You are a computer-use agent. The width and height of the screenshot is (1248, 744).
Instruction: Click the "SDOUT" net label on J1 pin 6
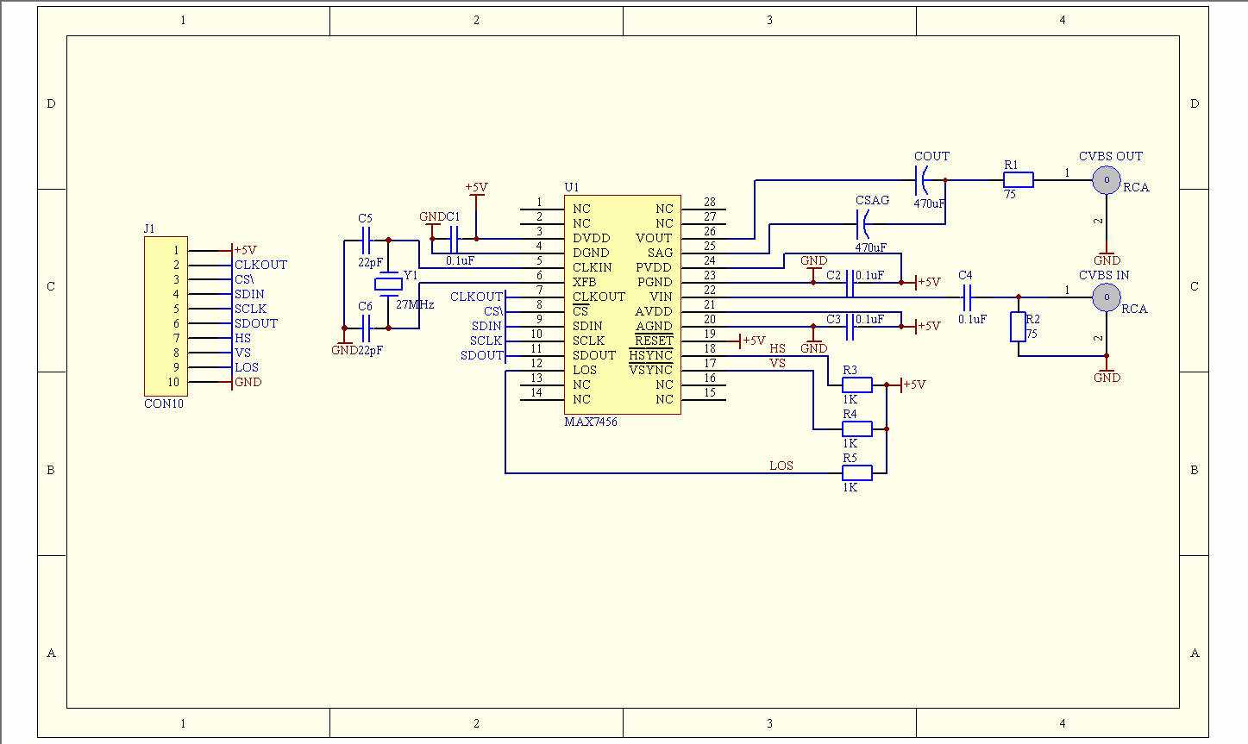pos(256,323)
